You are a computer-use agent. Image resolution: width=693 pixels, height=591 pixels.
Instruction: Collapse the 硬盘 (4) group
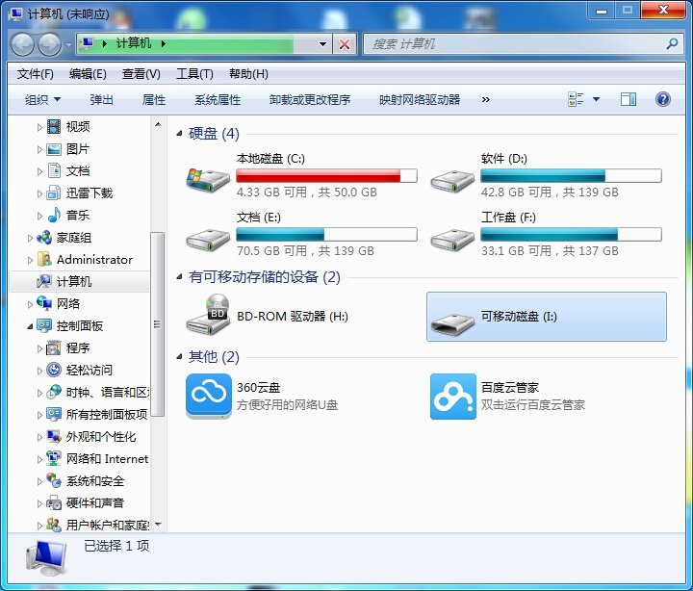[180, 134]
